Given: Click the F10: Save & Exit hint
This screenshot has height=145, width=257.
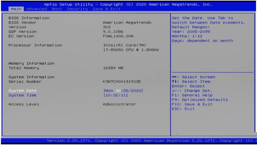Looking at the screenshot, I should click(x=192, y=104).
